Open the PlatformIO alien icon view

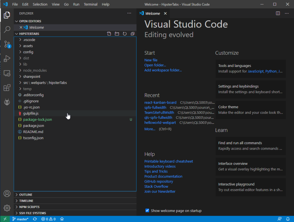point(7,102)
